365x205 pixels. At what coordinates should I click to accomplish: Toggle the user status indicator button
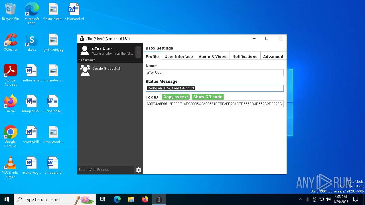(138, 52)
